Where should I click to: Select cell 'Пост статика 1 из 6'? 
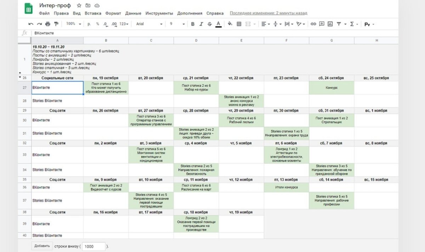click(106, 87)
